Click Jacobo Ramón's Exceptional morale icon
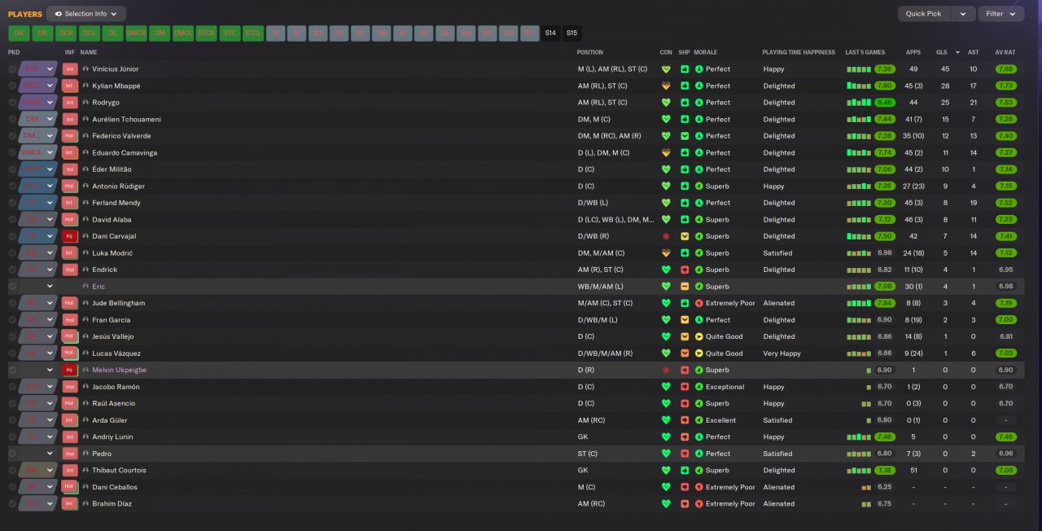The image size is (1042, 531). (699, 387)
